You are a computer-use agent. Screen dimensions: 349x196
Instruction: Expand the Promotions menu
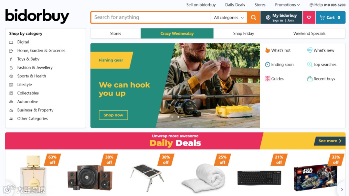(x=287, y=5)
